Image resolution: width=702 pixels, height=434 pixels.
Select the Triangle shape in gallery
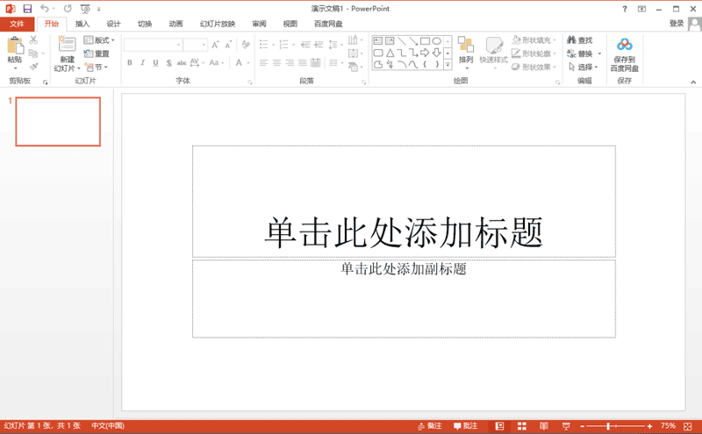(x=390, y=53)
